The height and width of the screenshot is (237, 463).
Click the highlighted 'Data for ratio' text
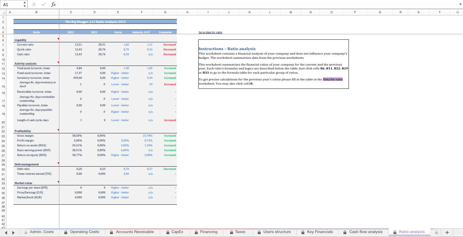tap(333, 79)
